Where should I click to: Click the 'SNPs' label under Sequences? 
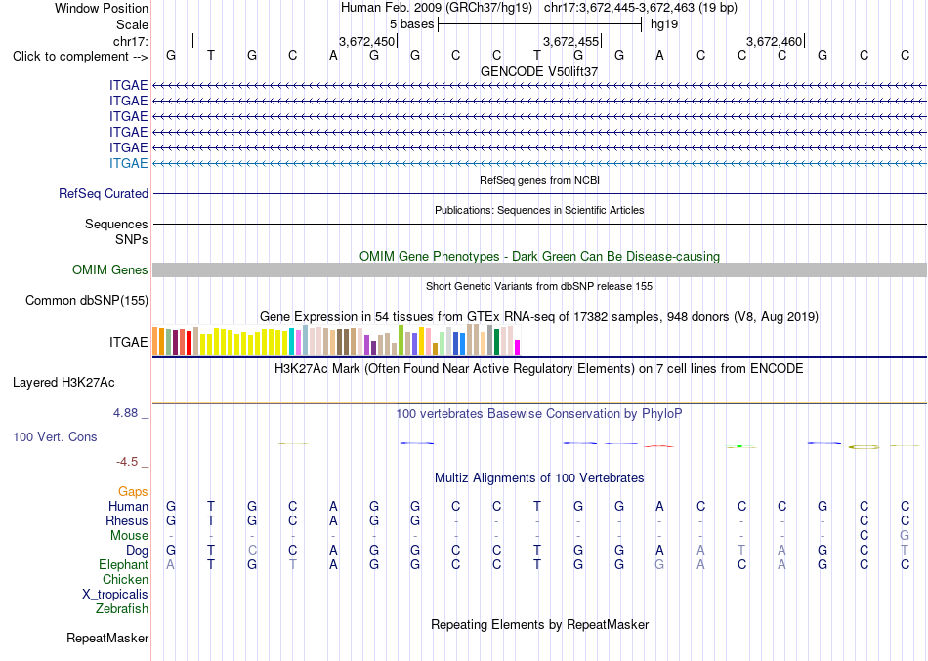pos(132,239)
